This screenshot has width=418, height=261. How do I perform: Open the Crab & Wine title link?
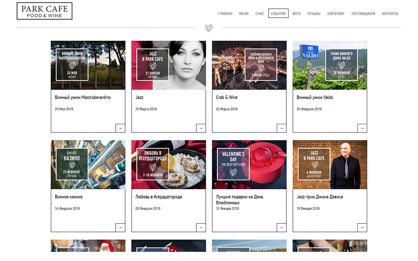pos(227,97)
